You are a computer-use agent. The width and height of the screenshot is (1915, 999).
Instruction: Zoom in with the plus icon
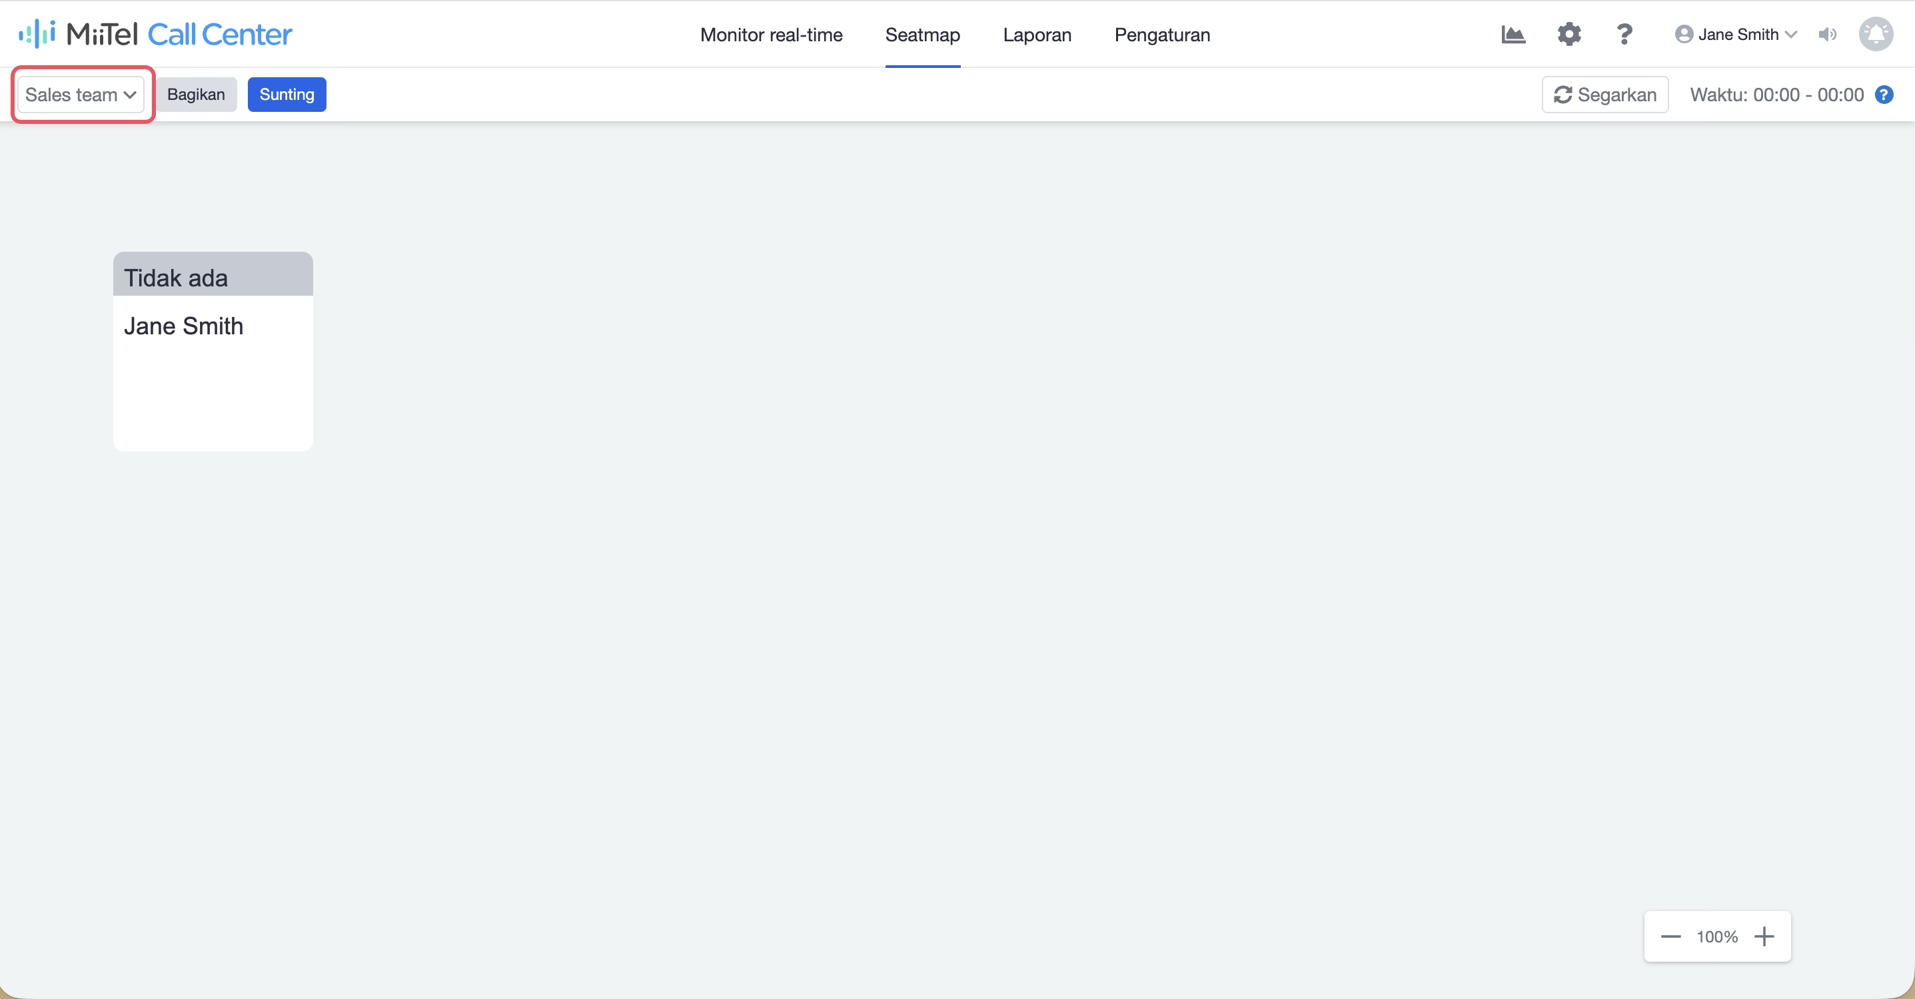coord(1763,936)
